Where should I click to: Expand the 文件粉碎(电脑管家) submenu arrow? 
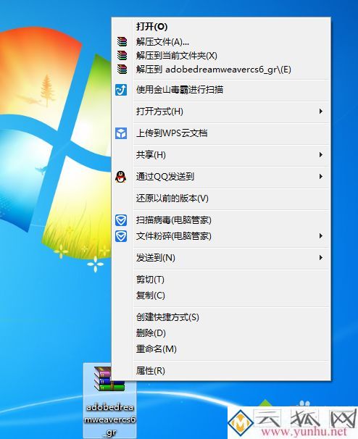click(x=321, y=236)
